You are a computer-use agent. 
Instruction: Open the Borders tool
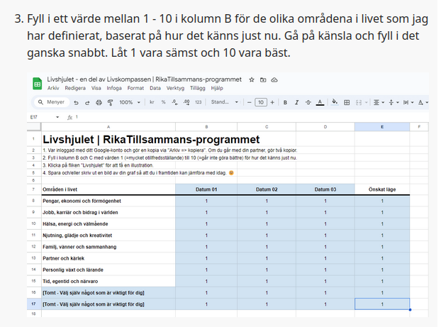[x=347, y=102]
